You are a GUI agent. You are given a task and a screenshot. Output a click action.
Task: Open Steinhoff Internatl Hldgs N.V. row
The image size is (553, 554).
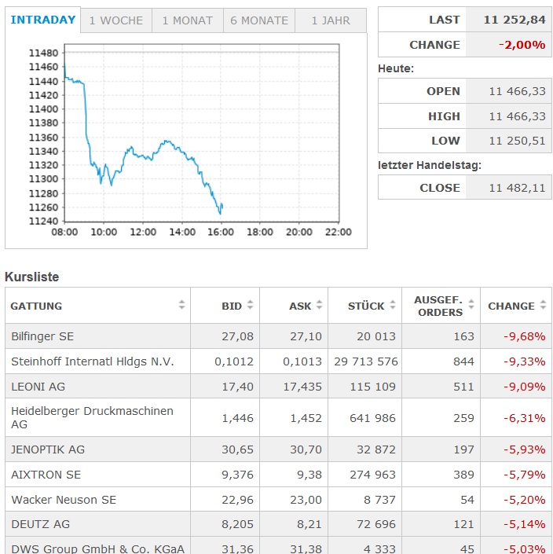[93, 361]
